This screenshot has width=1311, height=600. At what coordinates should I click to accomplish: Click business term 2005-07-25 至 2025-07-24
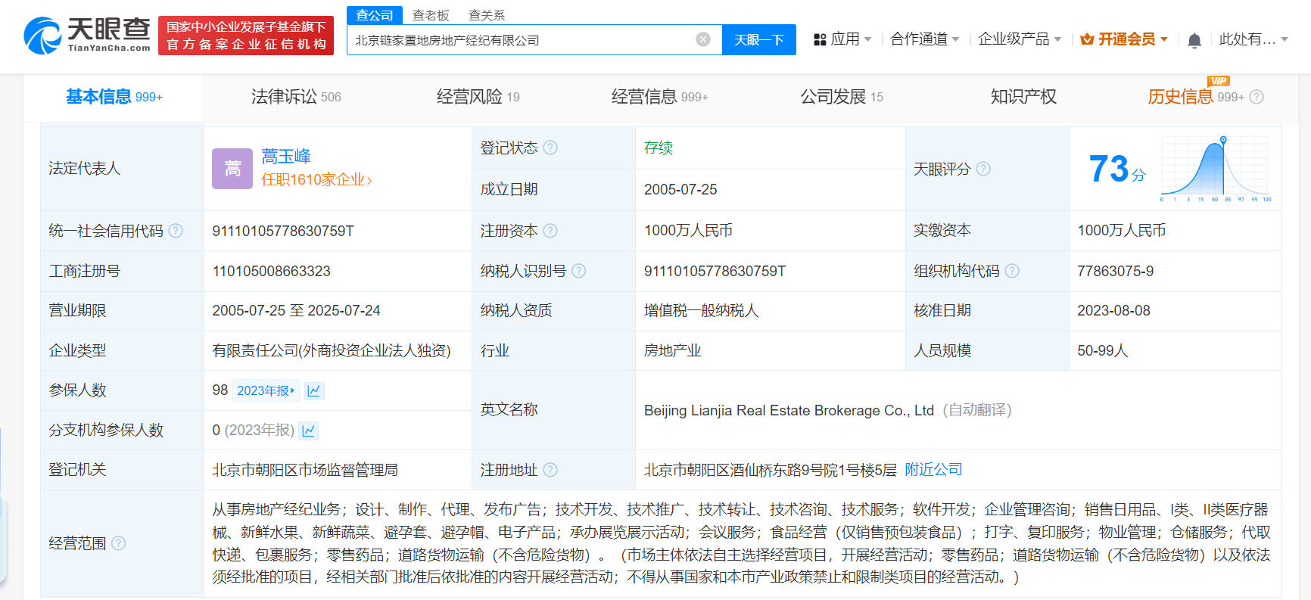(296, 310)
